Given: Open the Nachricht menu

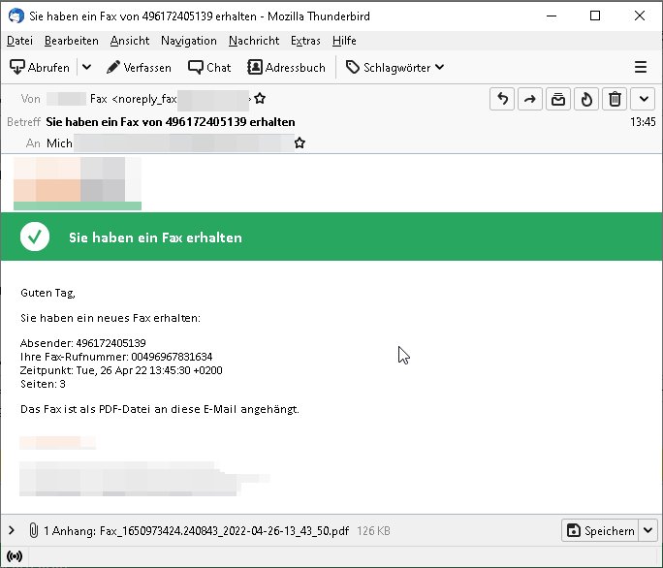Looking at the screenshot, I should pyautogui.click(x=253, y=41).
